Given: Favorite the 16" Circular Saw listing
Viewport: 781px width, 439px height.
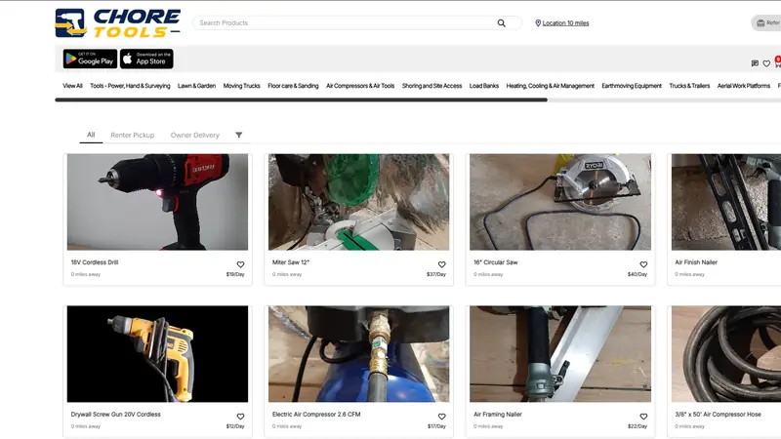Looking at the screenshot, I should (643, 264).
